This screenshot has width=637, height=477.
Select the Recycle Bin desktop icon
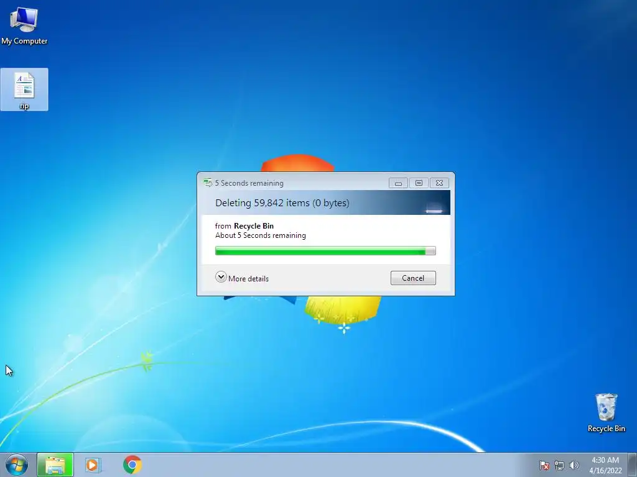coord(606,412)
